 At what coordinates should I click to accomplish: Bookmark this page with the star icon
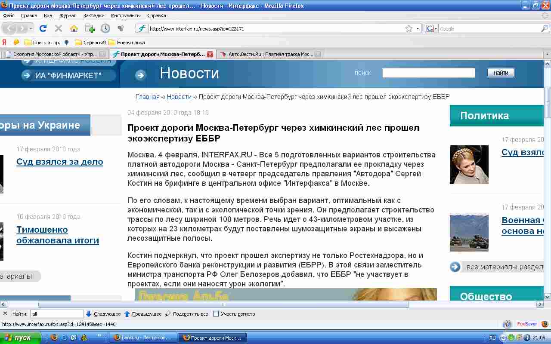point(409,29)
